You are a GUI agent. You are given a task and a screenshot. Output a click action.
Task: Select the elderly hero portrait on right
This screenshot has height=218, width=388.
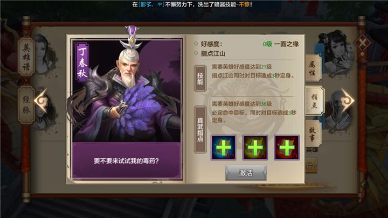pyautogui.click(x=338, y=109)
